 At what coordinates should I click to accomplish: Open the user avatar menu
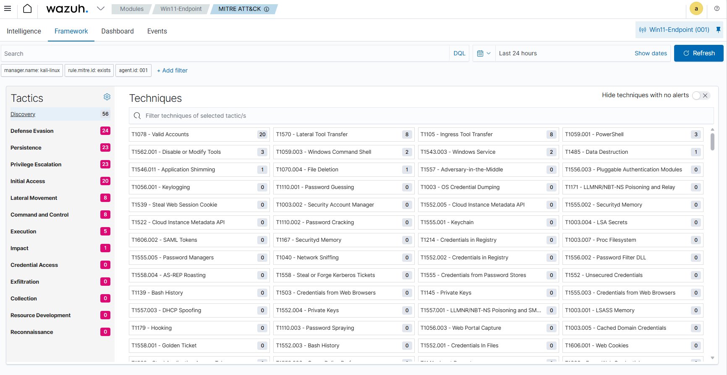pyautogui.click(x=696, y=8)
